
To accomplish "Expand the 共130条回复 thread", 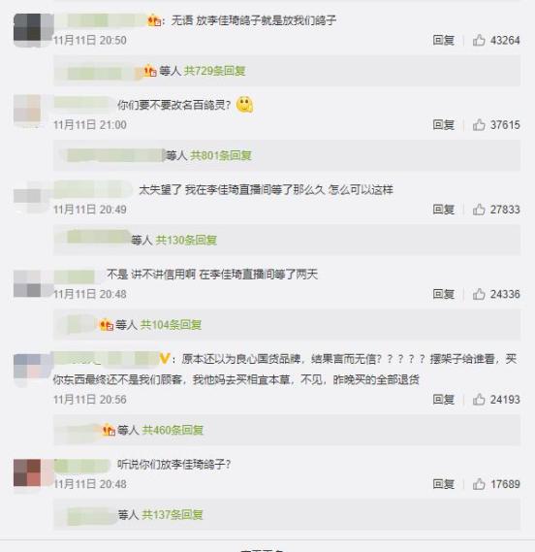I will point(186,240).
